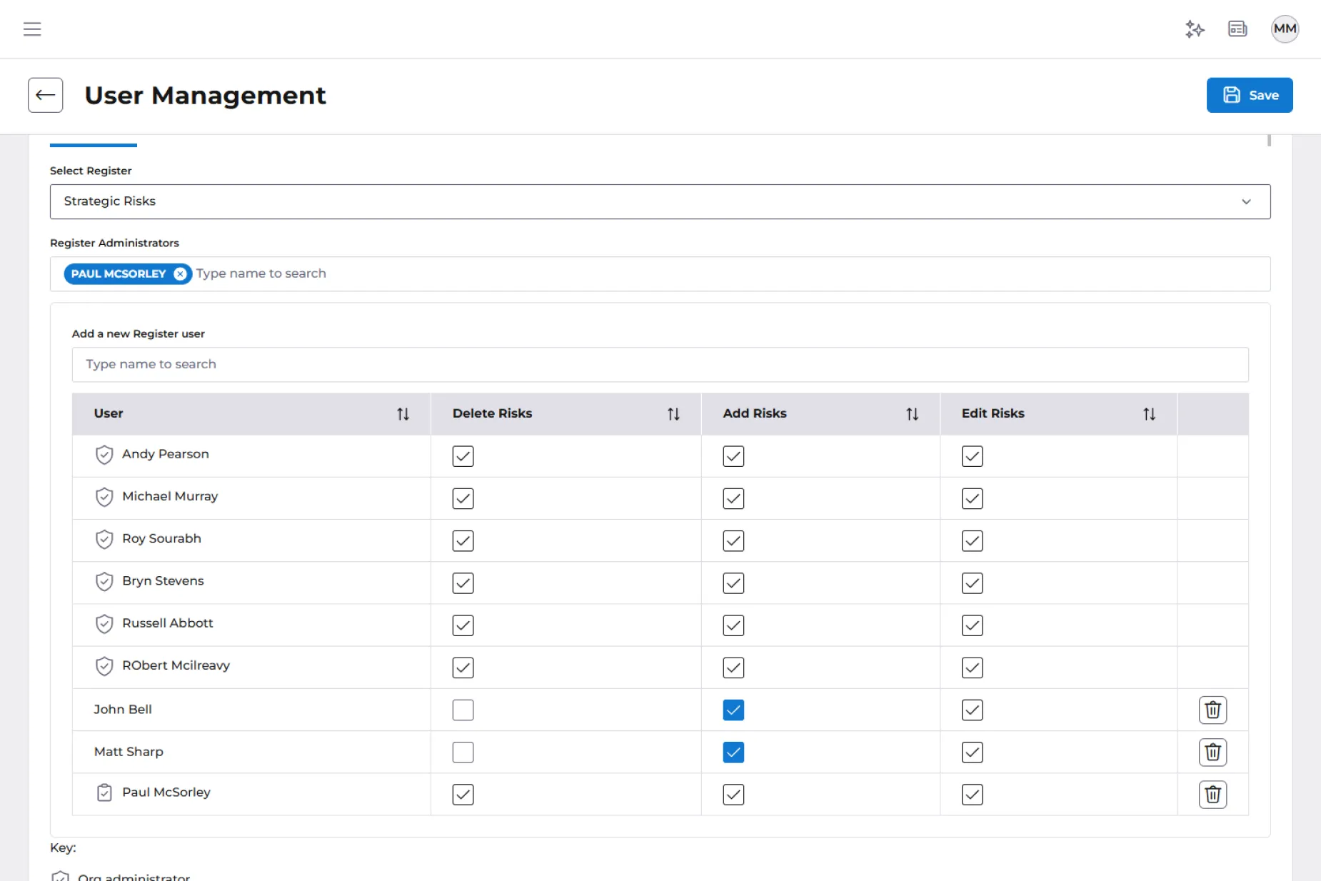Uncheck Add Risks for John Bell
Viewport: 1321px width, 881px height.
coord(733,710)
